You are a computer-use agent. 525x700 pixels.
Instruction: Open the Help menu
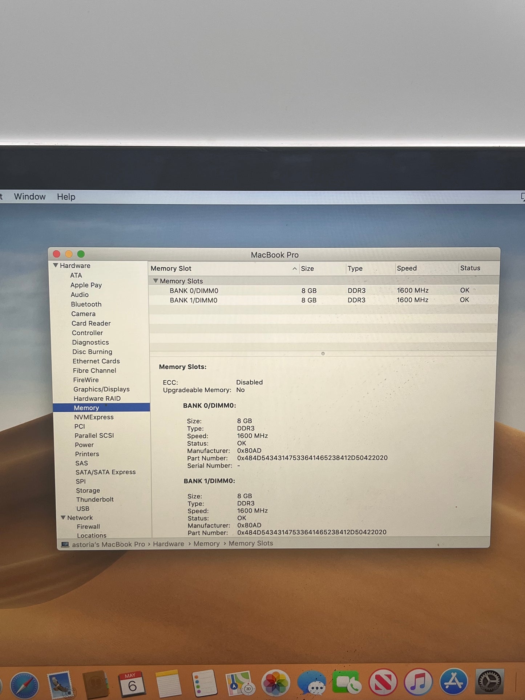(x=66, y=197)
